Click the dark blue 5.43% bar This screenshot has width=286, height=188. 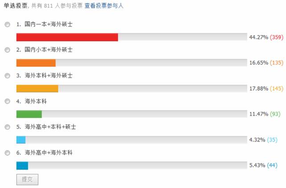pos(22,166)
